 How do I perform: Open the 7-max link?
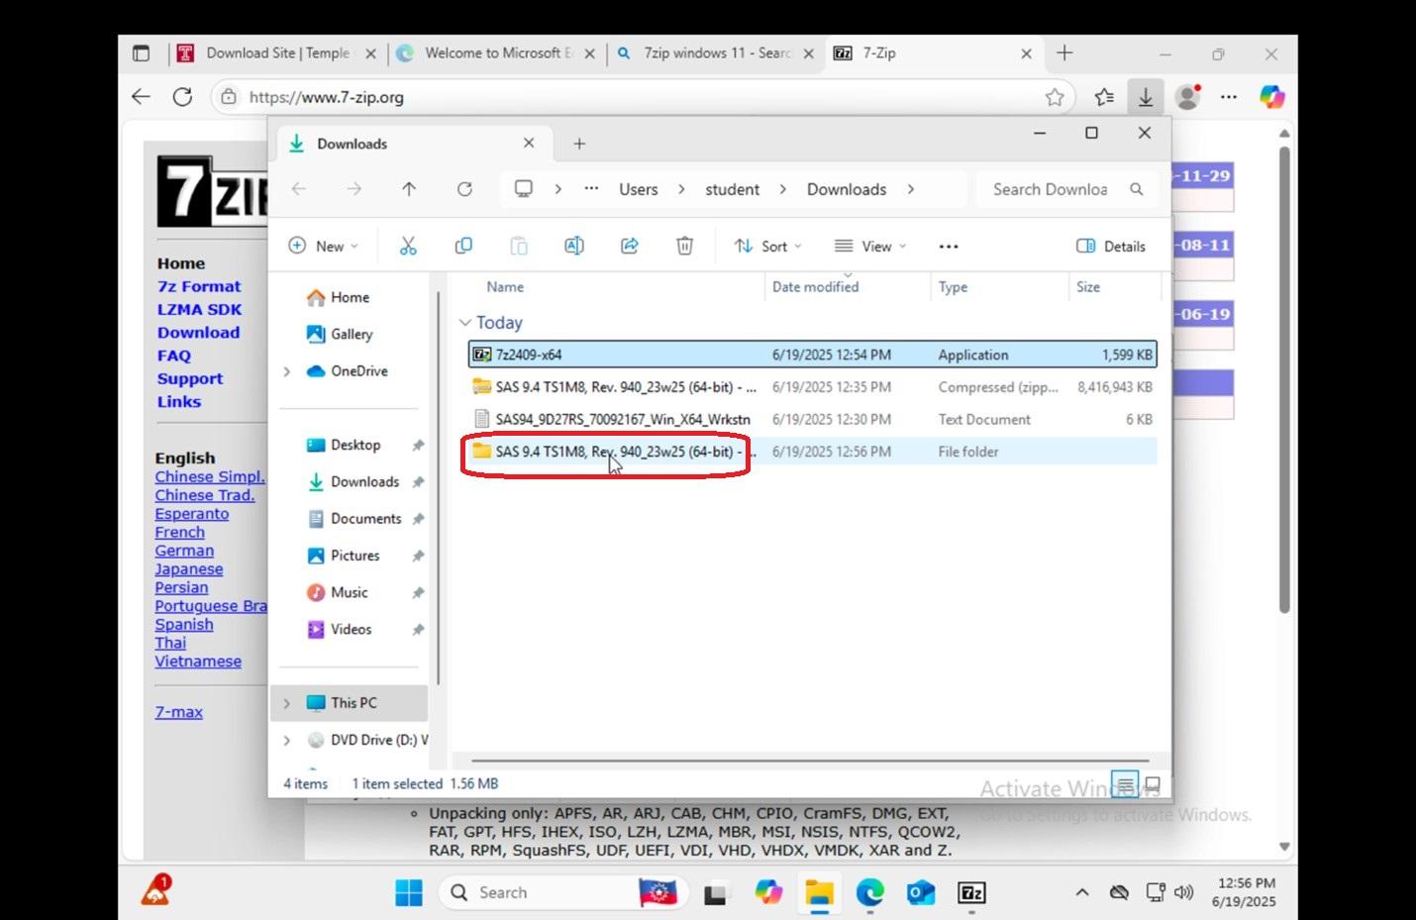(178, 711)
